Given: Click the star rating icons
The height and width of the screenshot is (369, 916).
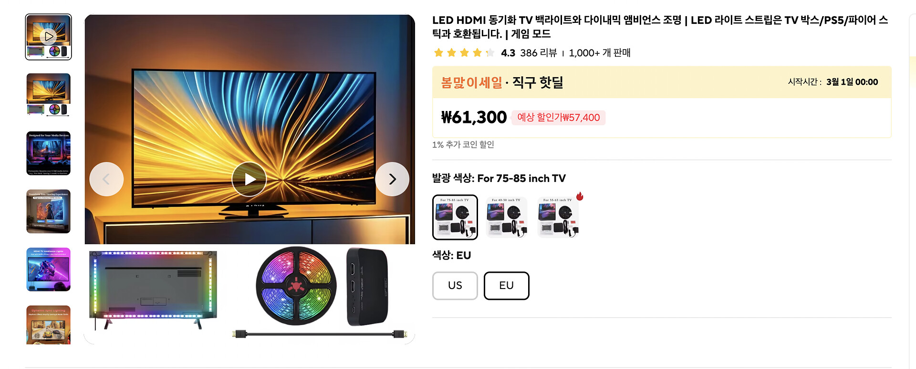Looking at the screenshot, I should pos(464,53).
